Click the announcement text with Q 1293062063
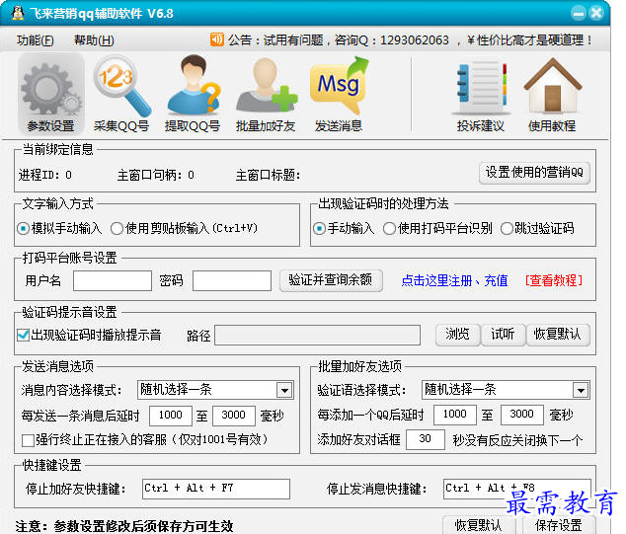The height and width of the screenshot is (534, 626). (410, 40)
